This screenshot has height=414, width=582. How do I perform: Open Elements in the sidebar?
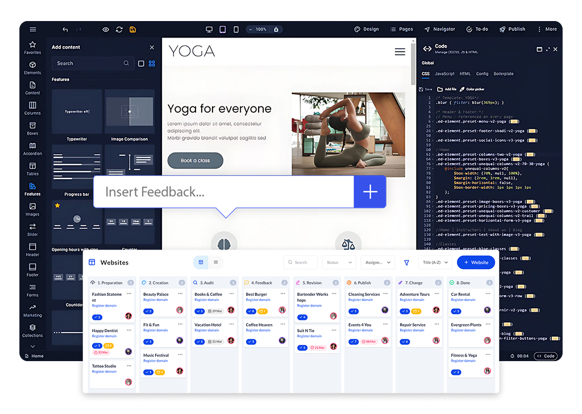(32, 68)
